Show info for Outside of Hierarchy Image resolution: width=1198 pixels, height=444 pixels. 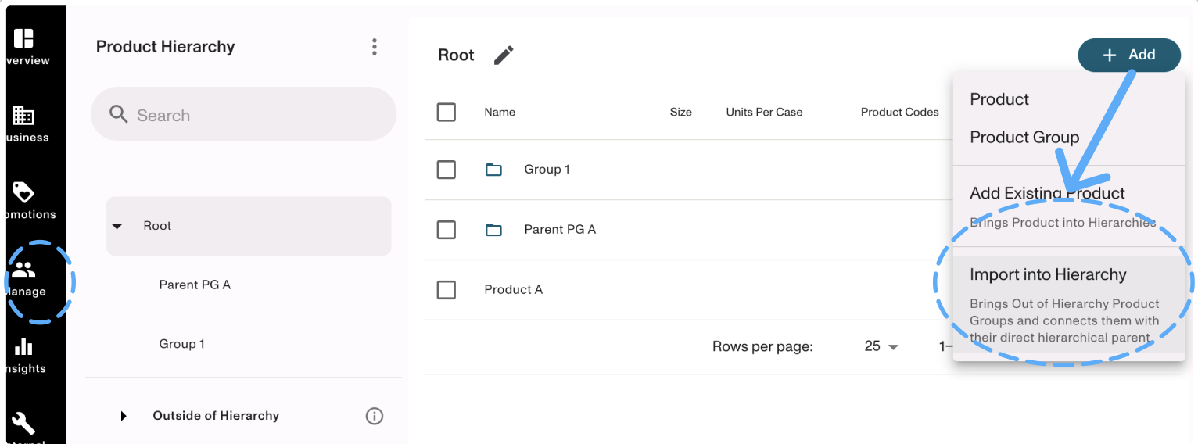375,416
